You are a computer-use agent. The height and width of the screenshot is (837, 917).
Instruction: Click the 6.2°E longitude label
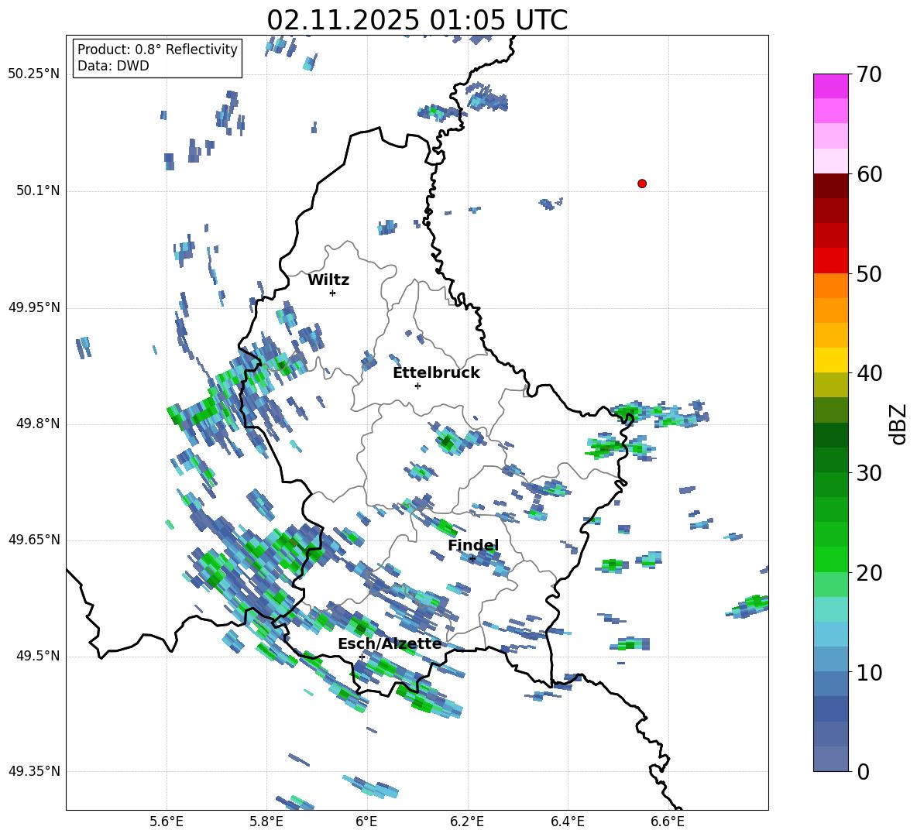click(x=467, y=822)
